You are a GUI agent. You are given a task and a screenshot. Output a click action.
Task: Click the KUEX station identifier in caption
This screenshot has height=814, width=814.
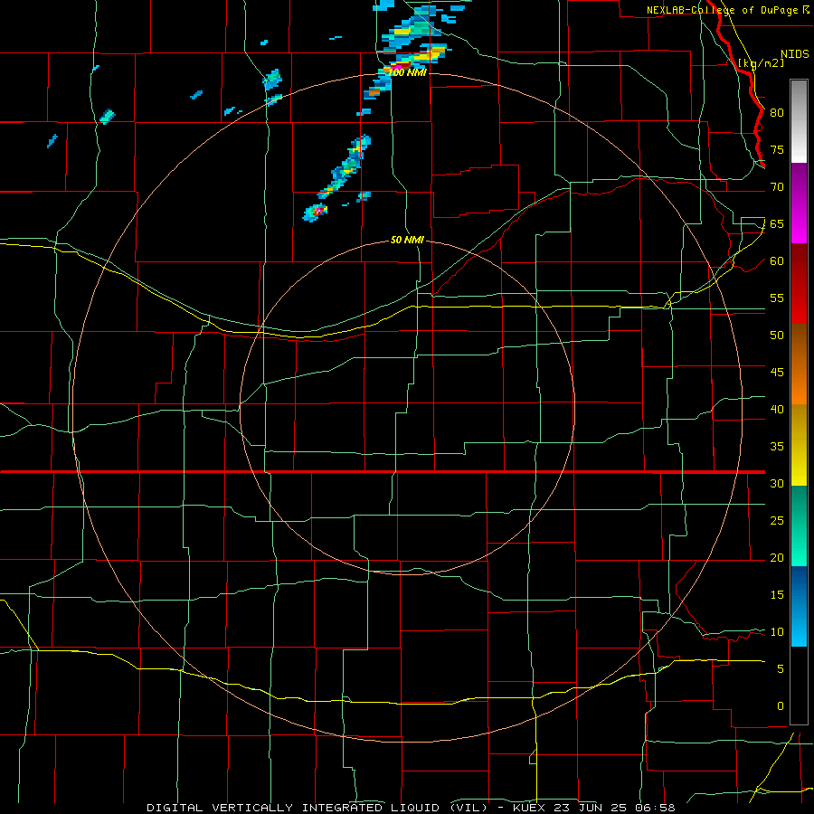[x=529, y=808]
